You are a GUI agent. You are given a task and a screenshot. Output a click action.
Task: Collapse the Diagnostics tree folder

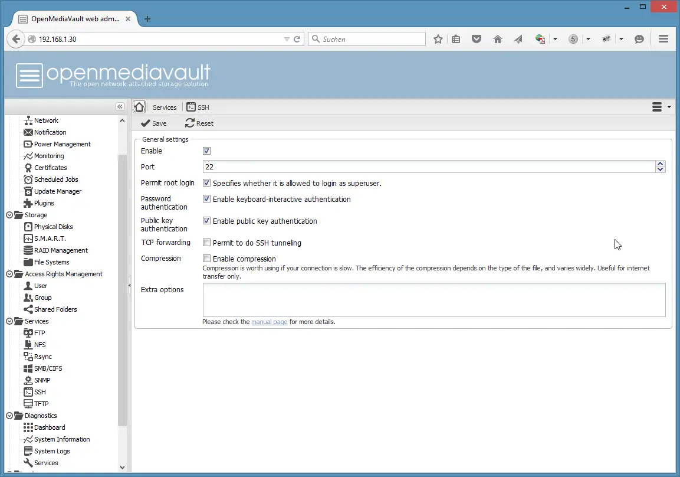coord(9,416)
